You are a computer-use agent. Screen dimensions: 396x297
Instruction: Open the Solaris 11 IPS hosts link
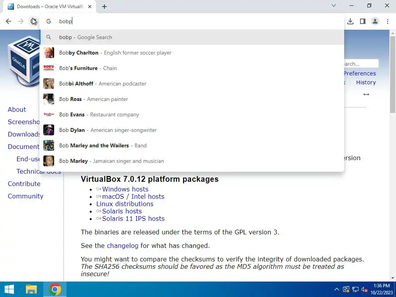[x=133, y=218]
